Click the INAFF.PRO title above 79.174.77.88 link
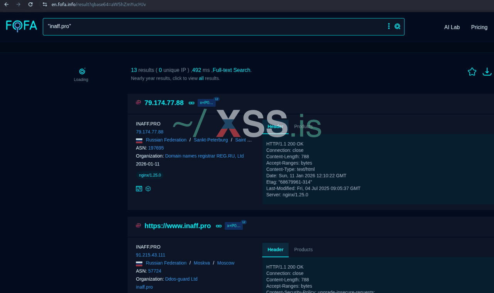 point(148,124)
